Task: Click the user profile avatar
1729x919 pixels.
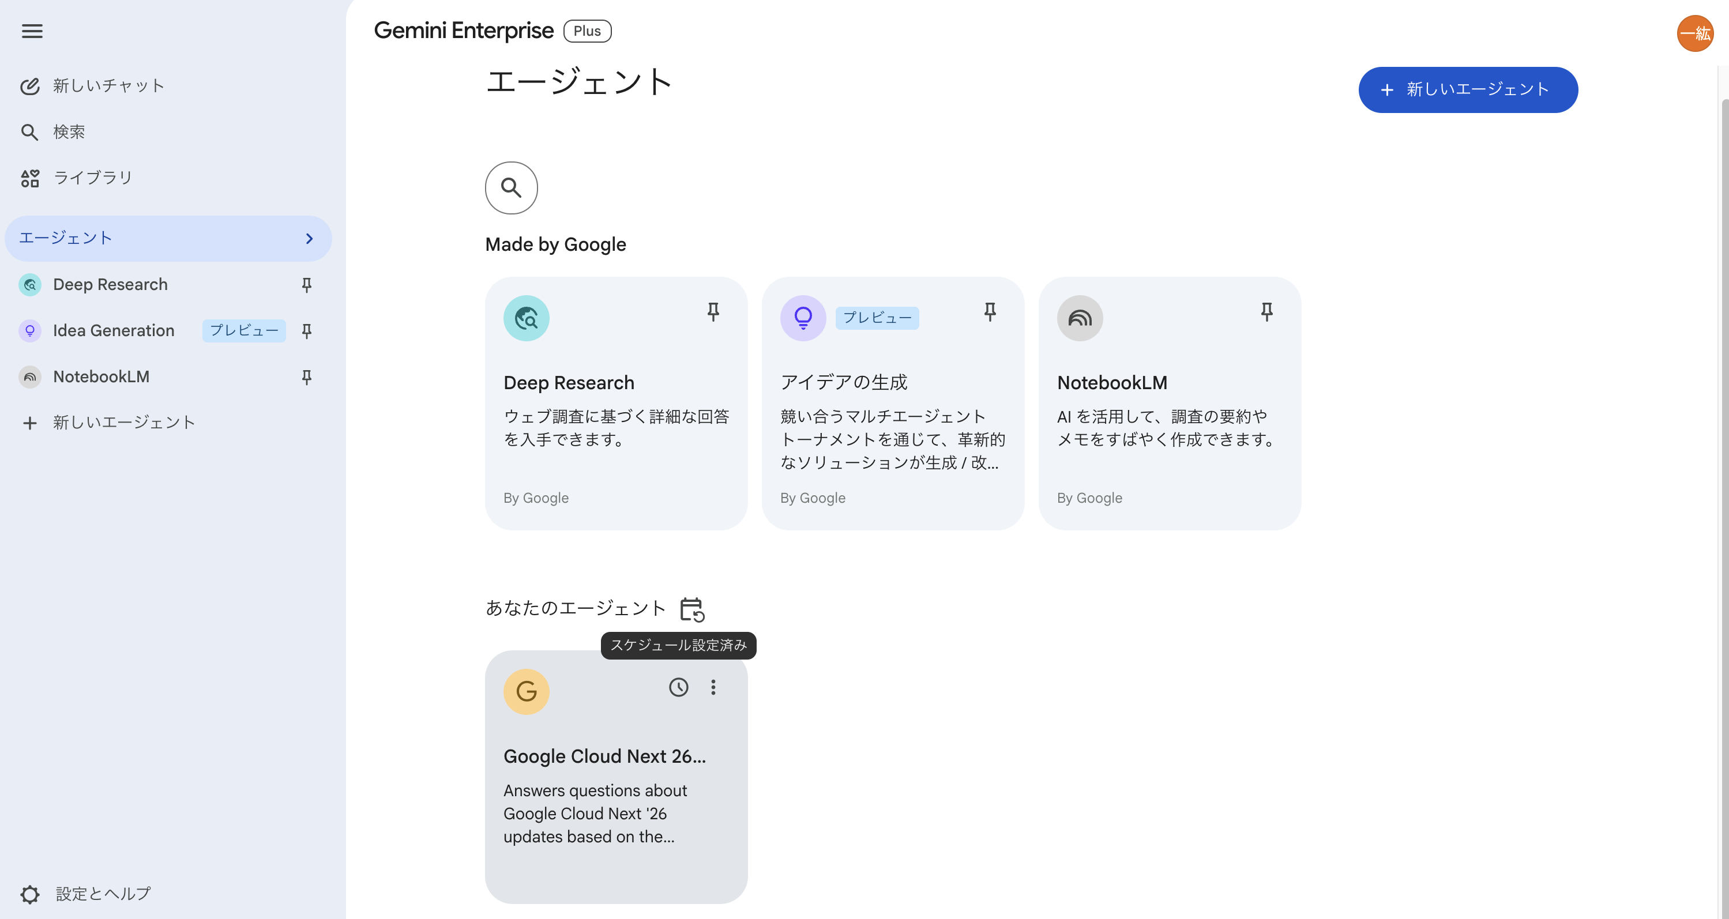Action: click(x=1694, y=33)
